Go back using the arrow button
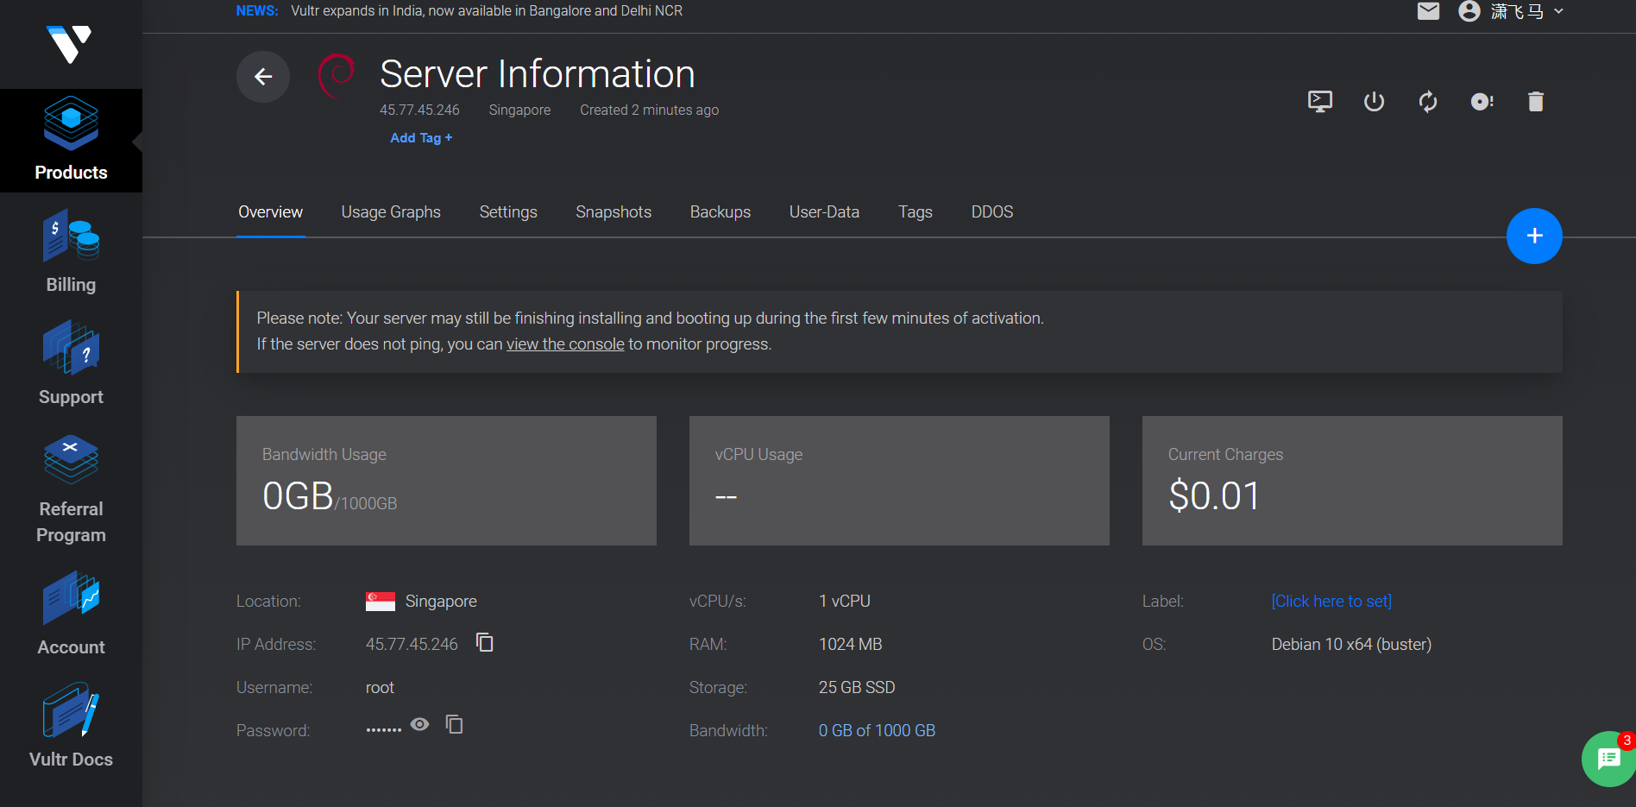This screenshot has width=1636, height=807. [263, 77]
